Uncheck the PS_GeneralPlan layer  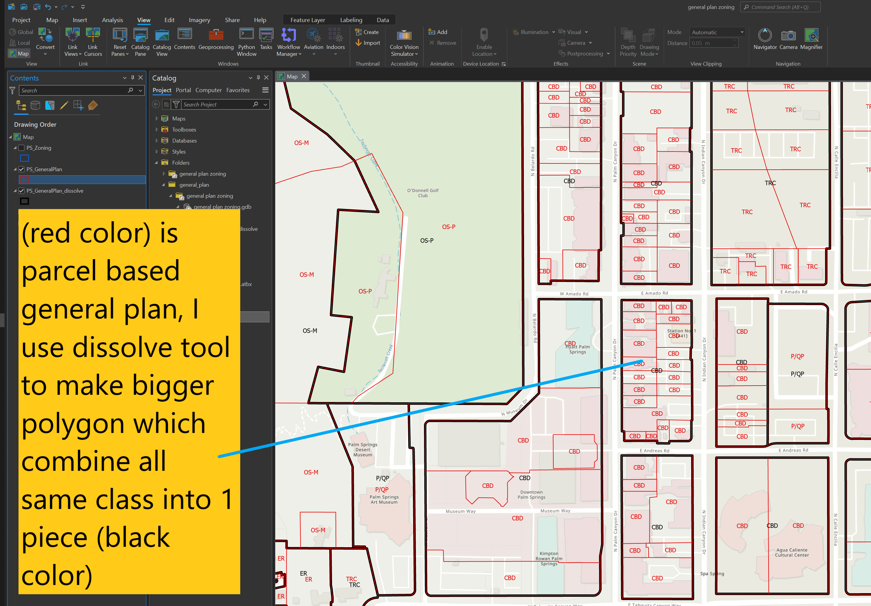click(21, 169)
